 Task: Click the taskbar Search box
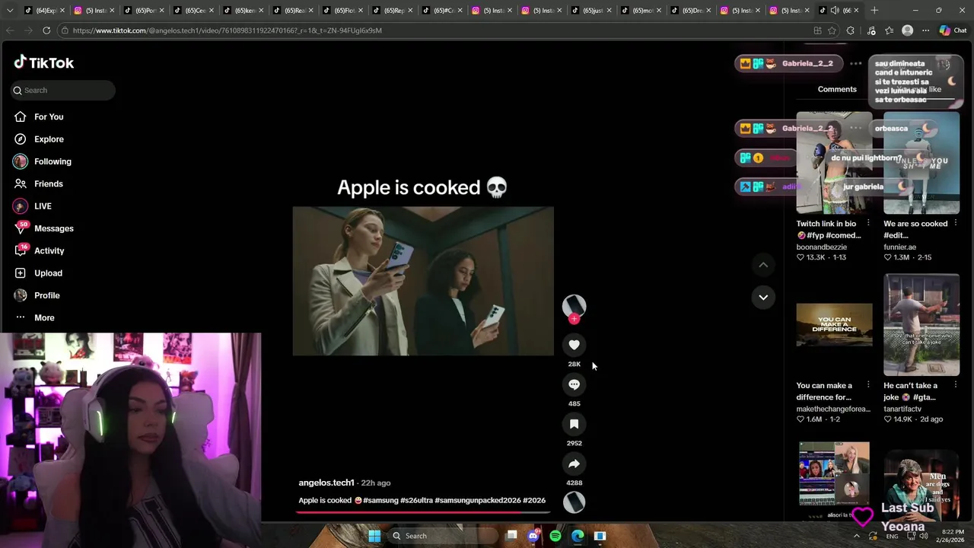click(444, 536)
